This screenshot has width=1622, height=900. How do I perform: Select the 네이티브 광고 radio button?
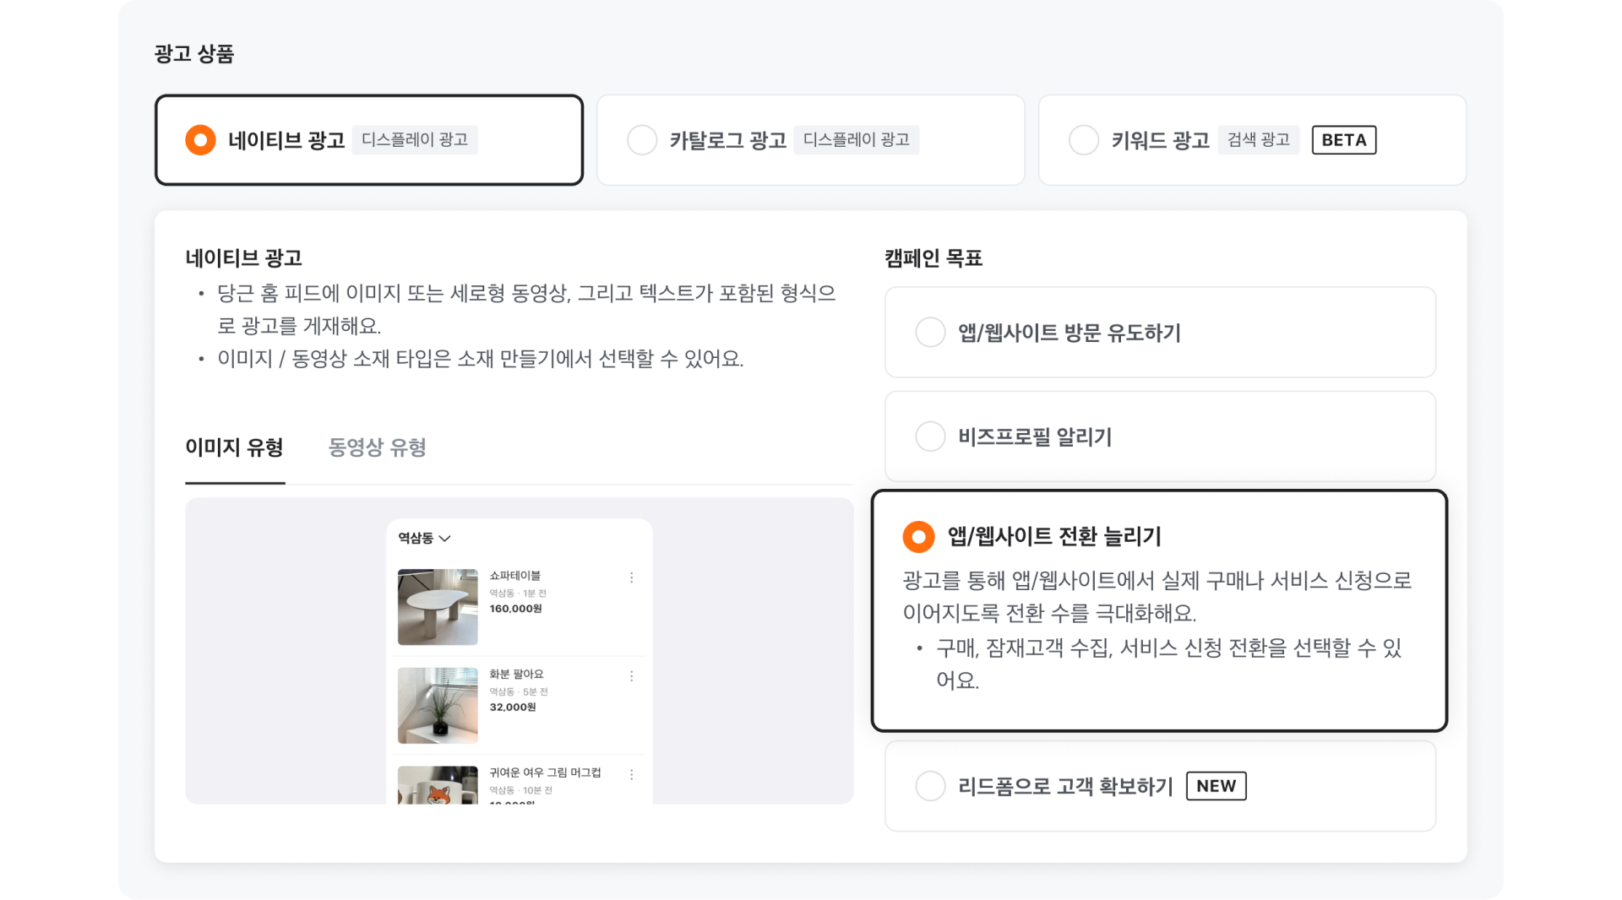tap(200, 140)
